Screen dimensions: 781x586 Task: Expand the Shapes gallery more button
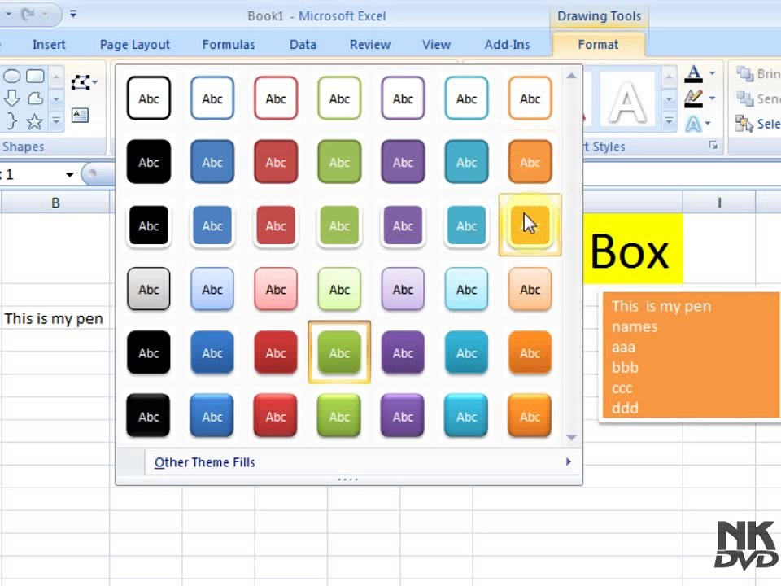point(56,121)
